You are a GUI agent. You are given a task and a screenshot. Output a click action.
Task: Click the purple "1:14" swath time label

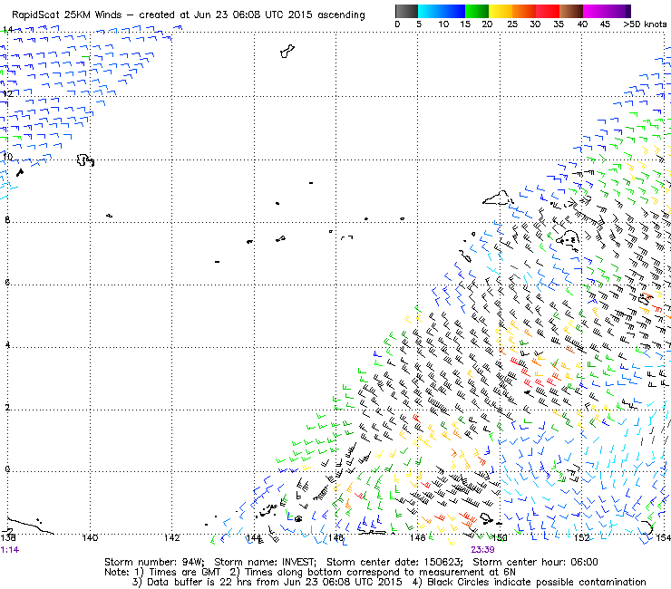pyautogui.click(x=9, y=550)
